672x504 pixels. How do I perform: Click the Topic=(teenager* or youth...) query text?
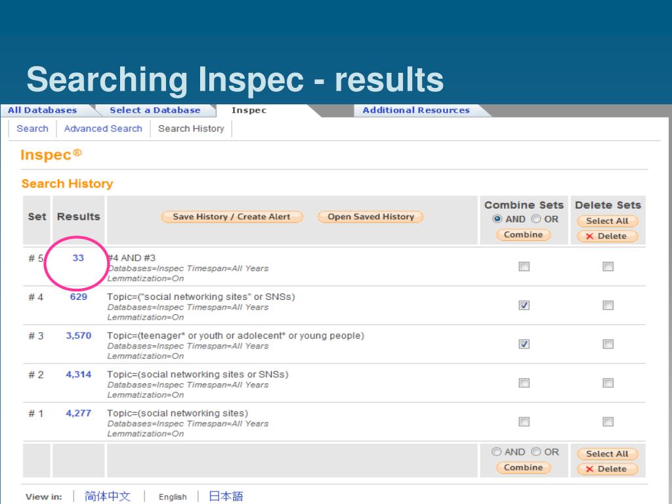[x=236, y=335]
